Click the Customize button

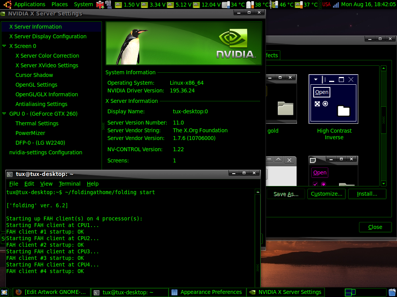pyautogui.click(x=326, y=194)
